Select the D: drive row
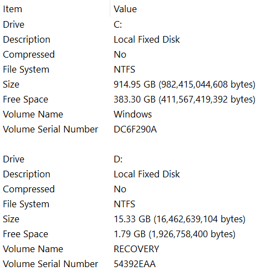The width and height of the screenshot is (261, 271). pos(130,159)
